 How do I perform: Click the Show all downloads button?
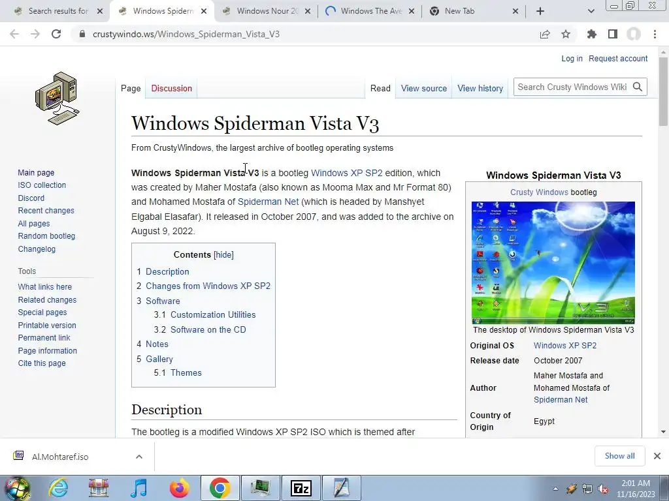[x=619, y=456]
